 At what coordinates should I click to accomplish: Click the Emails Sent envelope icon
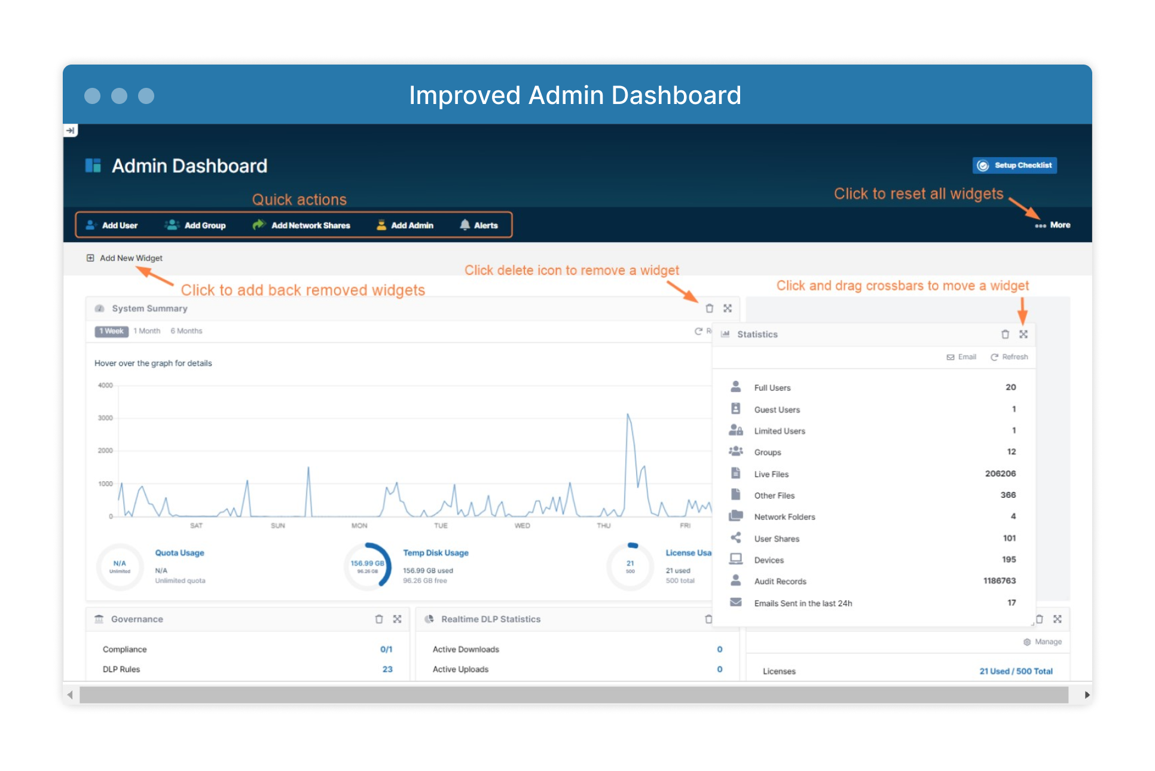coord(736,602)
